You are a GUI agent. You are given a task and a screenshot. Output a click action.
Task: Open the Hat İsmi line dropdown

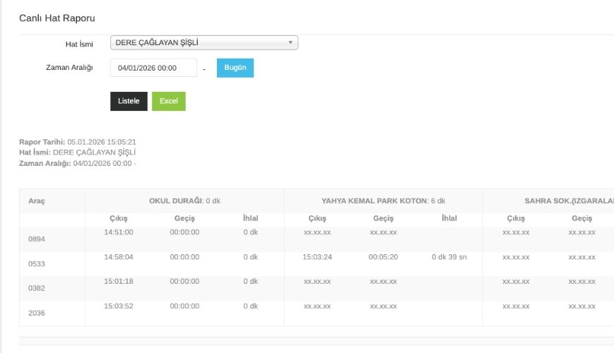[203, 43]
